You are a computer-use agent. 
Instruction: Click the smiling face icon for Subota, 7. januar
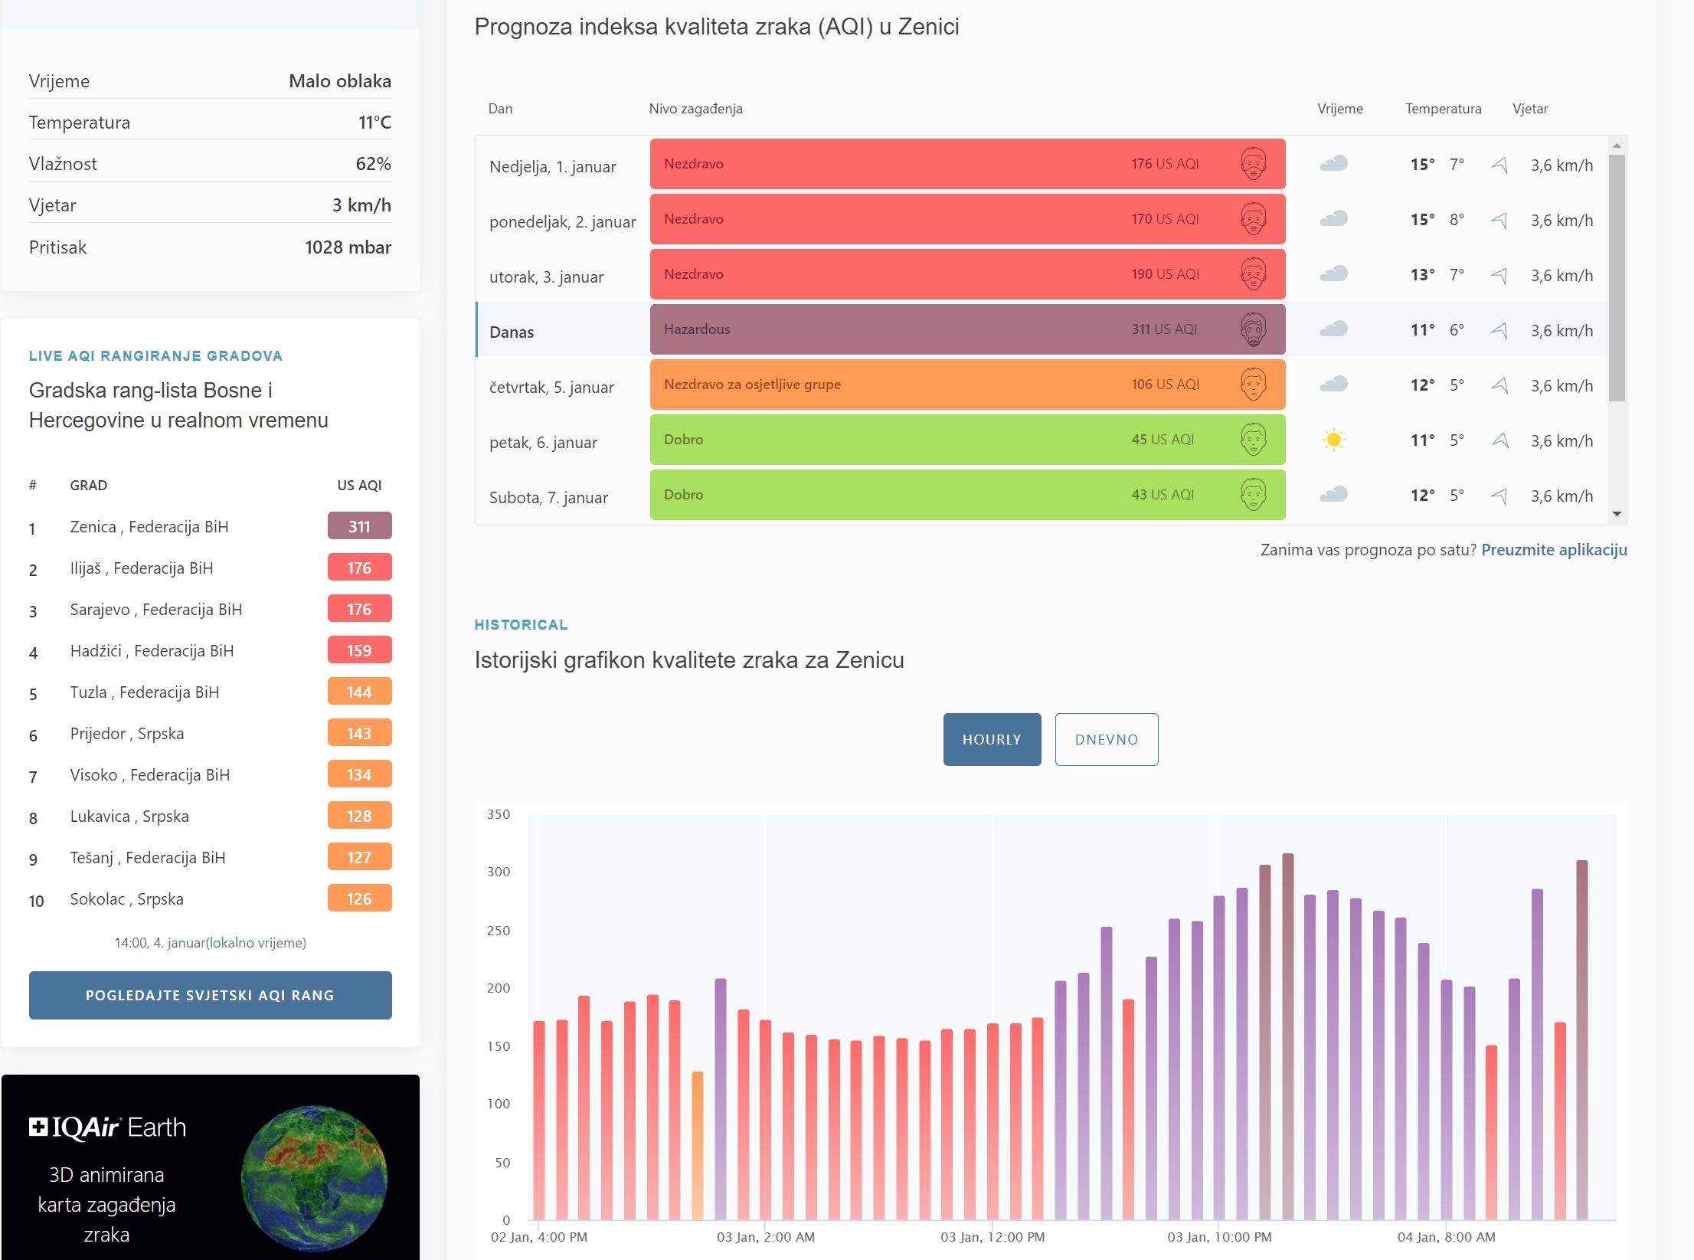point(1253,496)
